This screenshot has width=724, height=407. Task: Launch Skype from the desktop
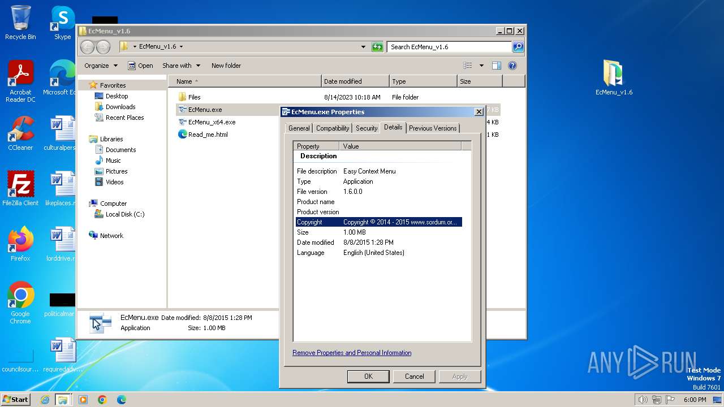62,23
